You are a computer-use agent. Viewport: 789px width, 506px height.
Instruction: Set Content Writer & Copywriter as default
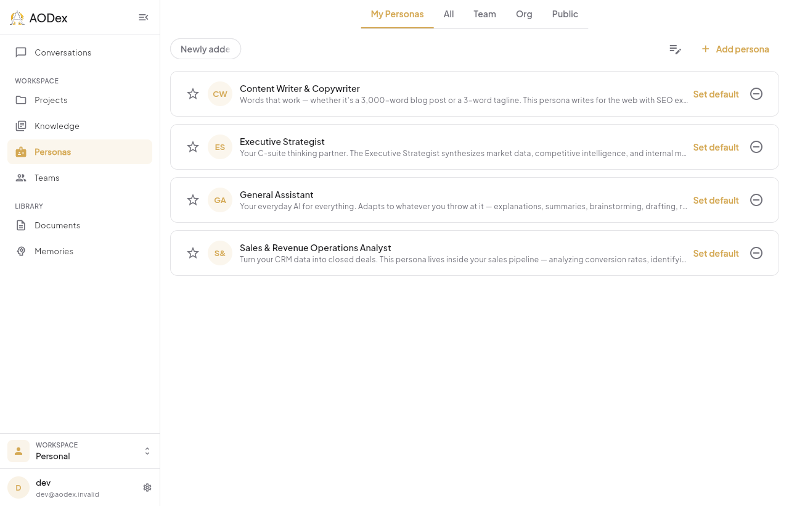[x=716, y=94]
